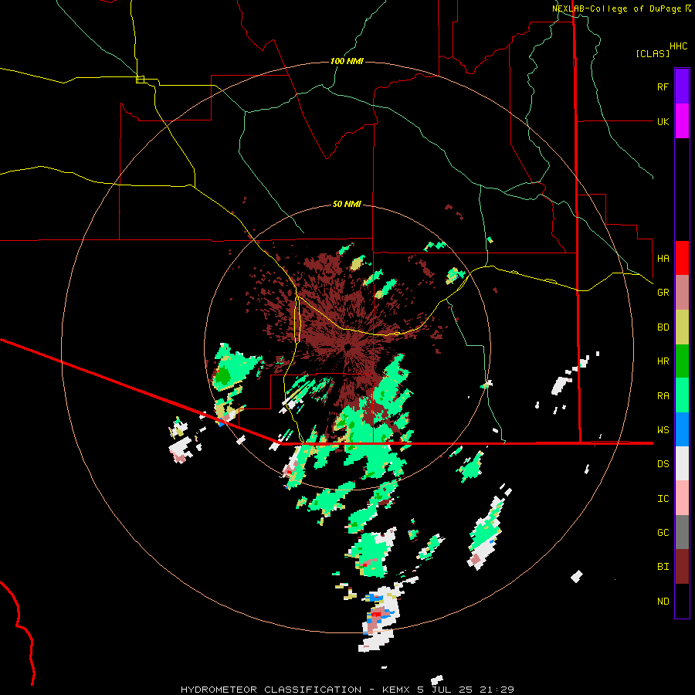
Task: Click the ND legend label
Action: point(663,601)
